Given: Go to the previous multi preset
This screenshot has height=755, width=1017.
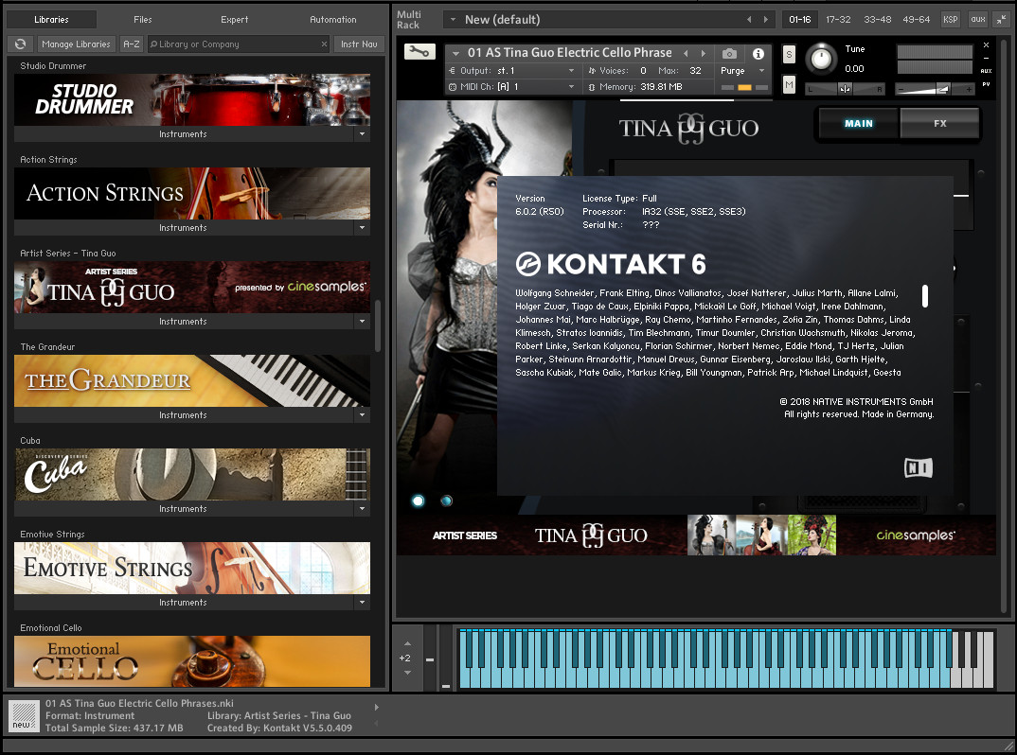Looking at the screenshot, I should 749,20.
